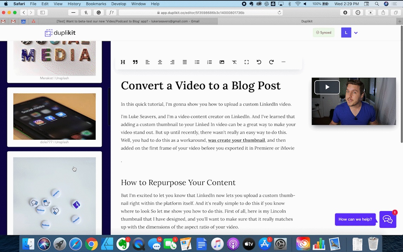Click the 'was create your thumbnail' link

point(236,140)
